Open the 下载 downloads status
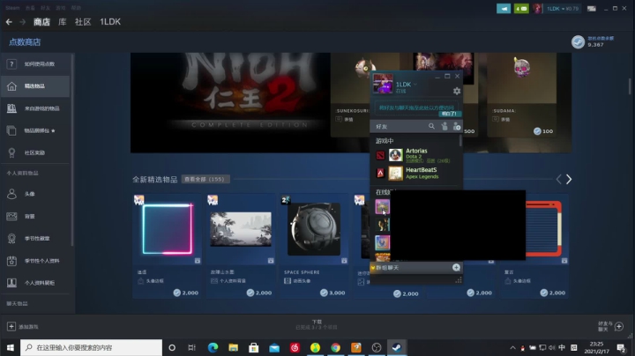 tap(317, 324)
